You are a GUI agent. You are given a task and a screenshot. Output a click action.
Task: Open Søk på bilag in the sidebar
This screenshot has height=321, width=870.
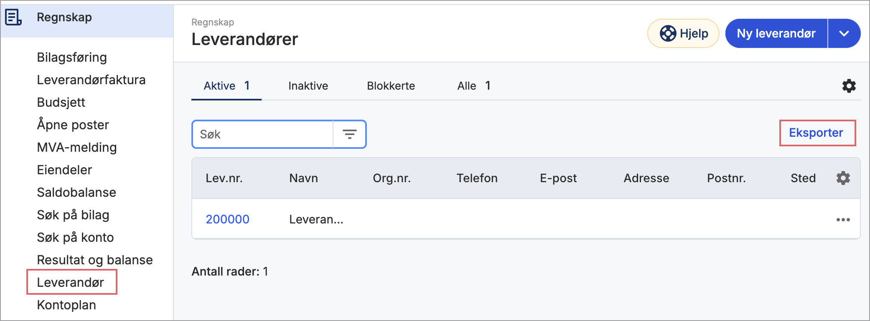[73, 215]
